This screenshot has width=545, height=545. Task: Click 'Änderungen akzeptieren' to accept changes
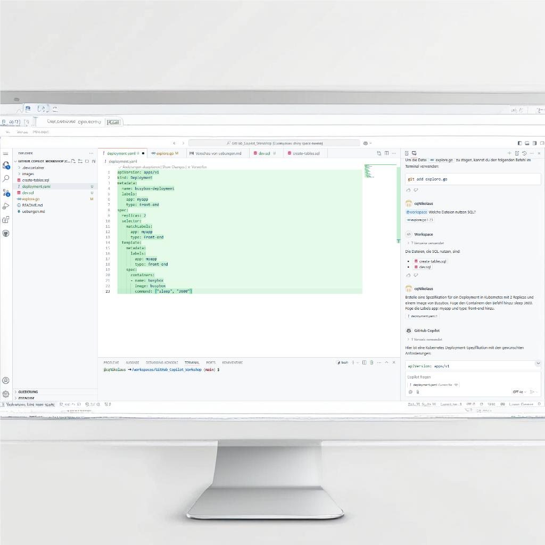coord(141,167)
